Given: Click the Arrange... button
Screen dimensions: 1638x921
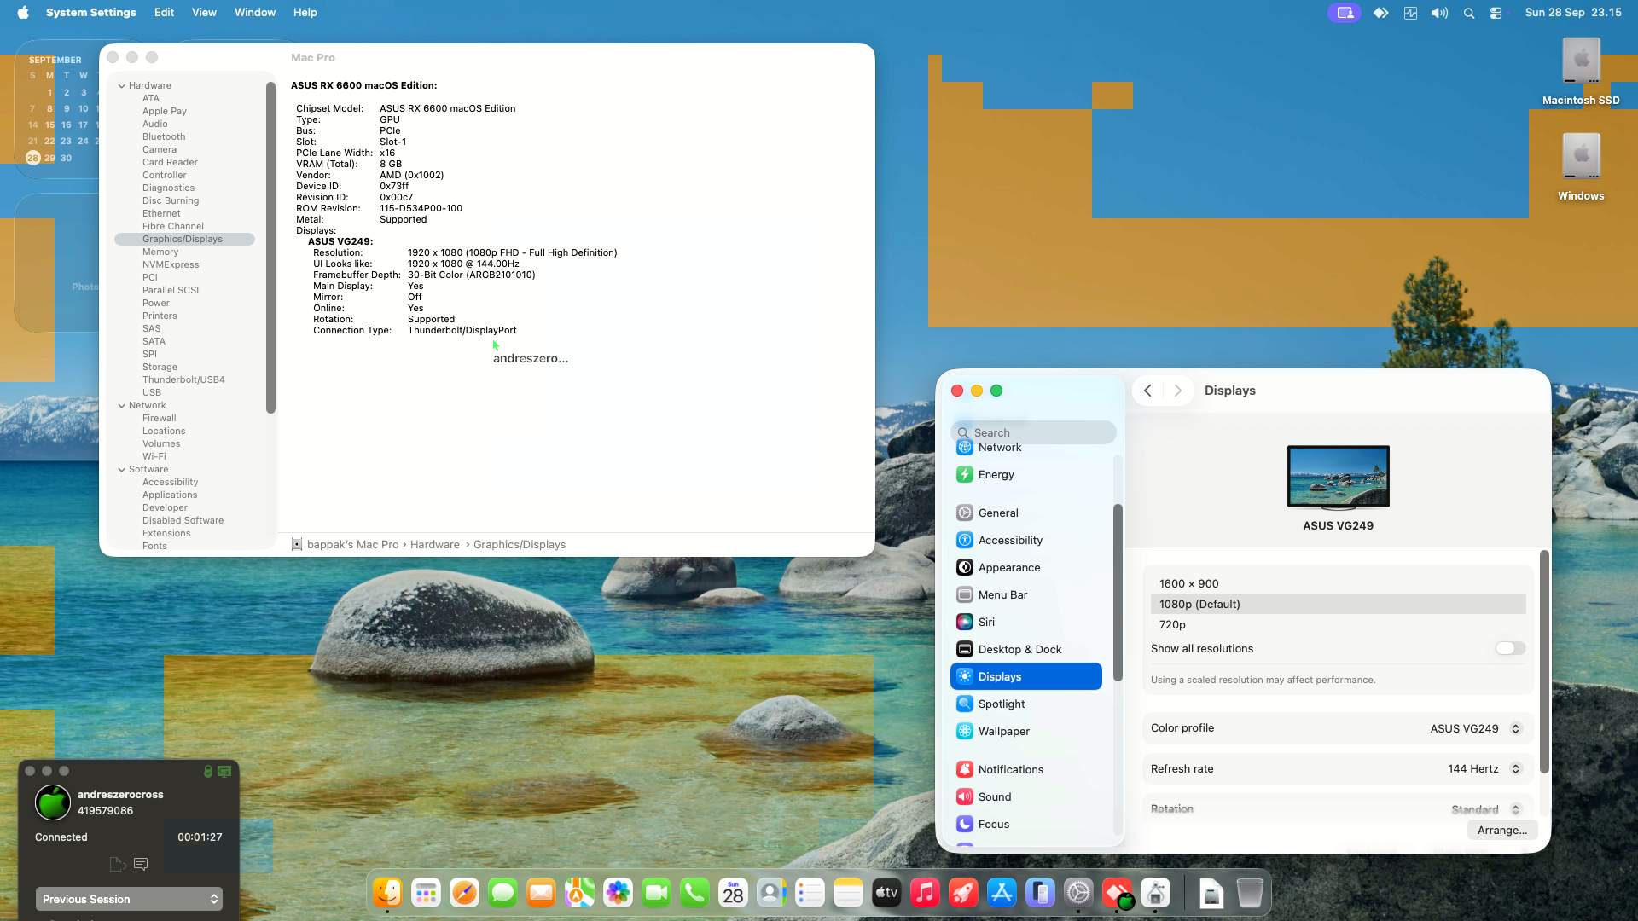Looking at the screenshot, I should click(1502, 831).
